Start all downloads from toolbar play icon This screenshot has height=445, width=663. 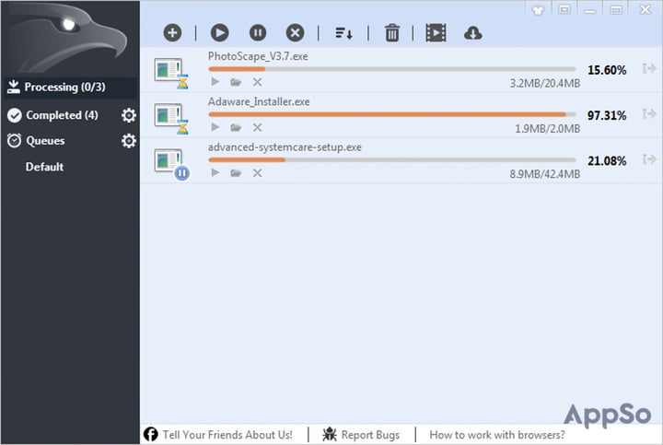pyautogui.click(x=219, y=33)
